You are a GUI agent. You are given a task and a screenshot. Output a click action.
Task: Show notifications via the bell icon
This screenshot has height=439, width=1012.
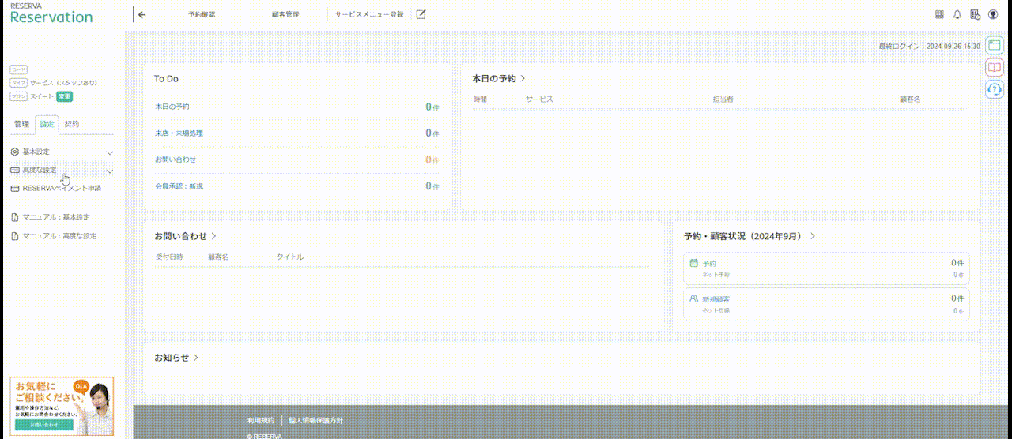click(957, 14)
